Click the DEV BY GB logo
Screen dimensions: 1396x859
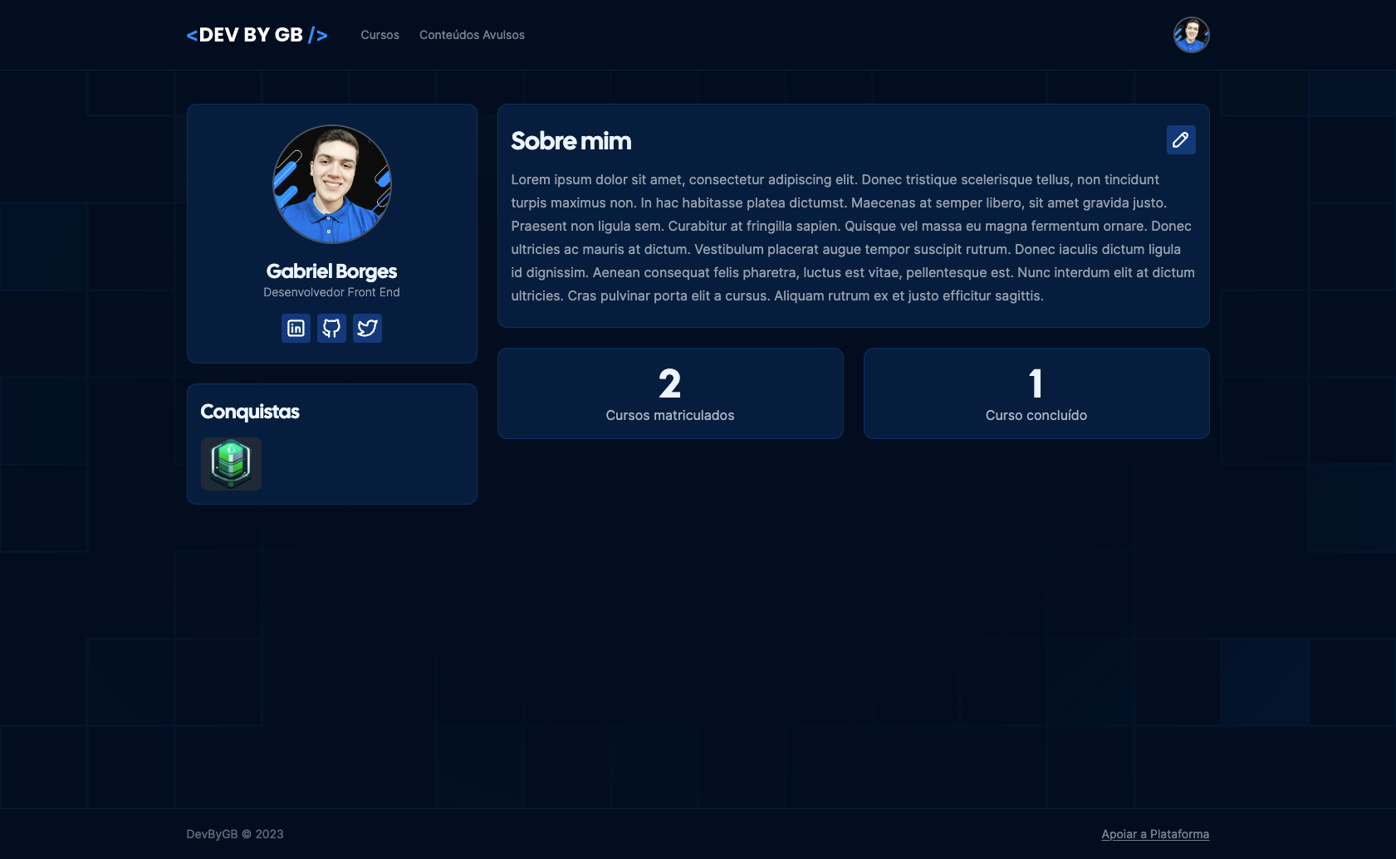click(x=257, y=34)
